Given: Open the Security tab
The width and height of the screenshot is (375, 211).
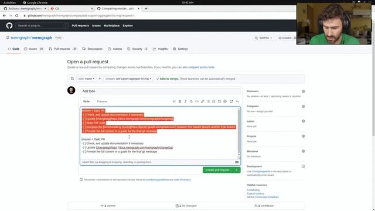Looking at the screenshot, I should (137, 49).
